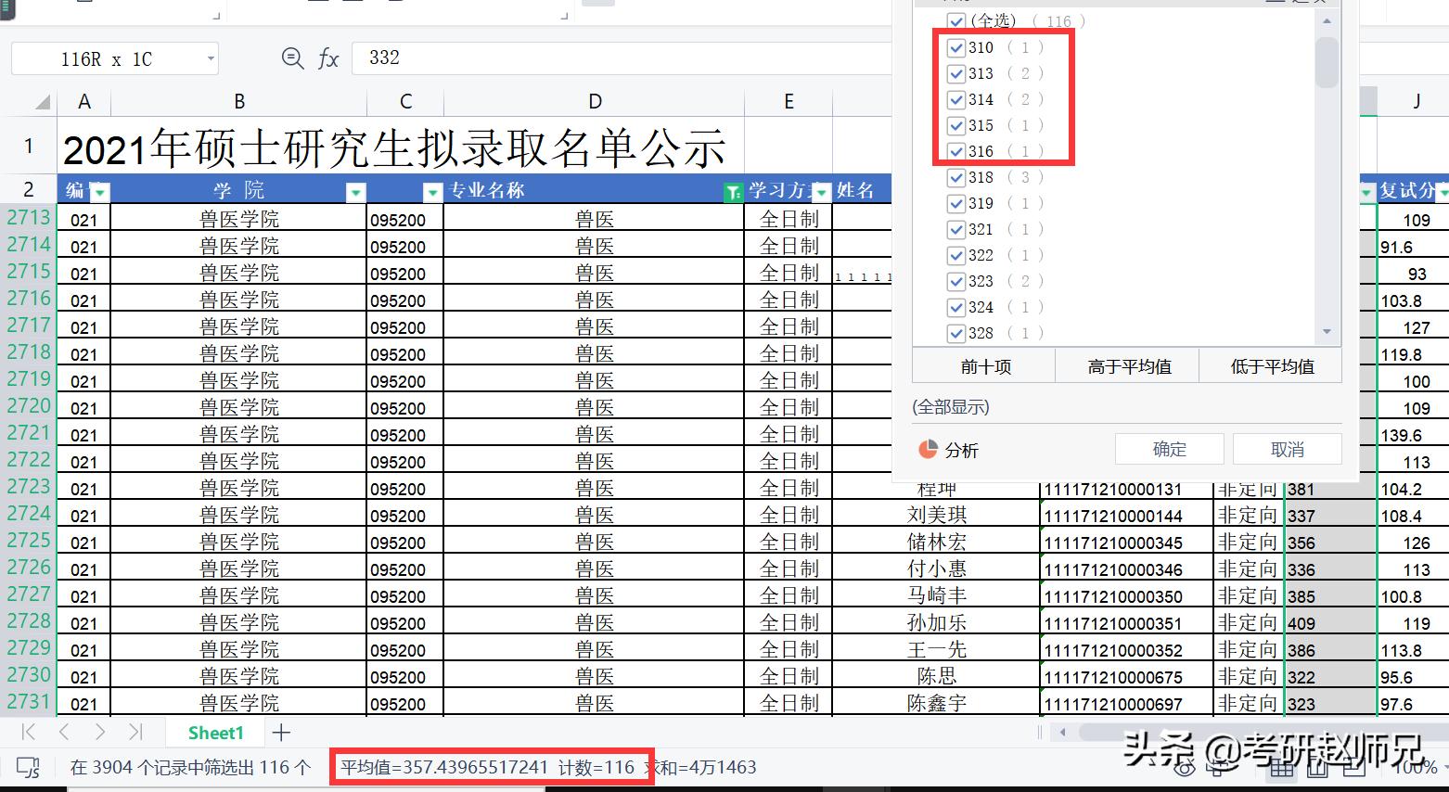The width and height of the screenshot is (1449, 792).
Task: Click the 分析 pie chart analysis icon
Action: [929, 449]
